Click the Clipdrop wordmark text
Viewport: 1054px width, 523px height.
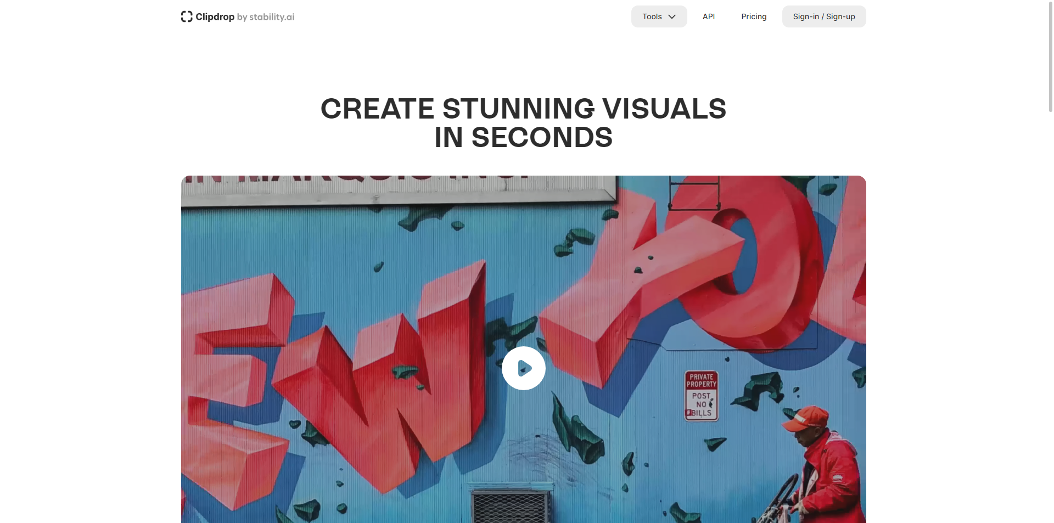[215, 17]
